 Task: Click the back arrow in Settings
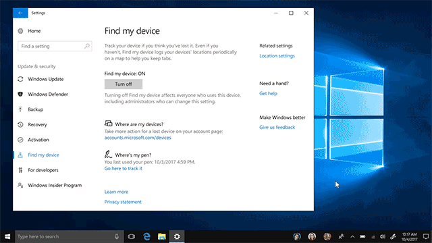click(20, 13)
